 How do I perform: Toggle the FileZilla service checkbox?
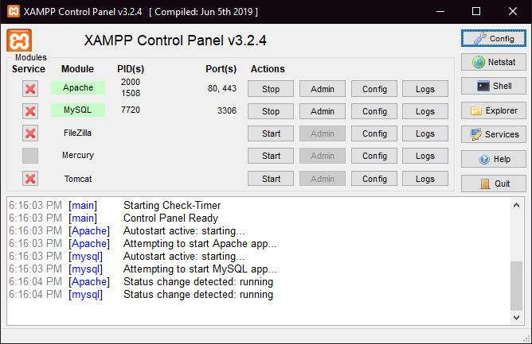pyautogui.click(x=30, y=133)
